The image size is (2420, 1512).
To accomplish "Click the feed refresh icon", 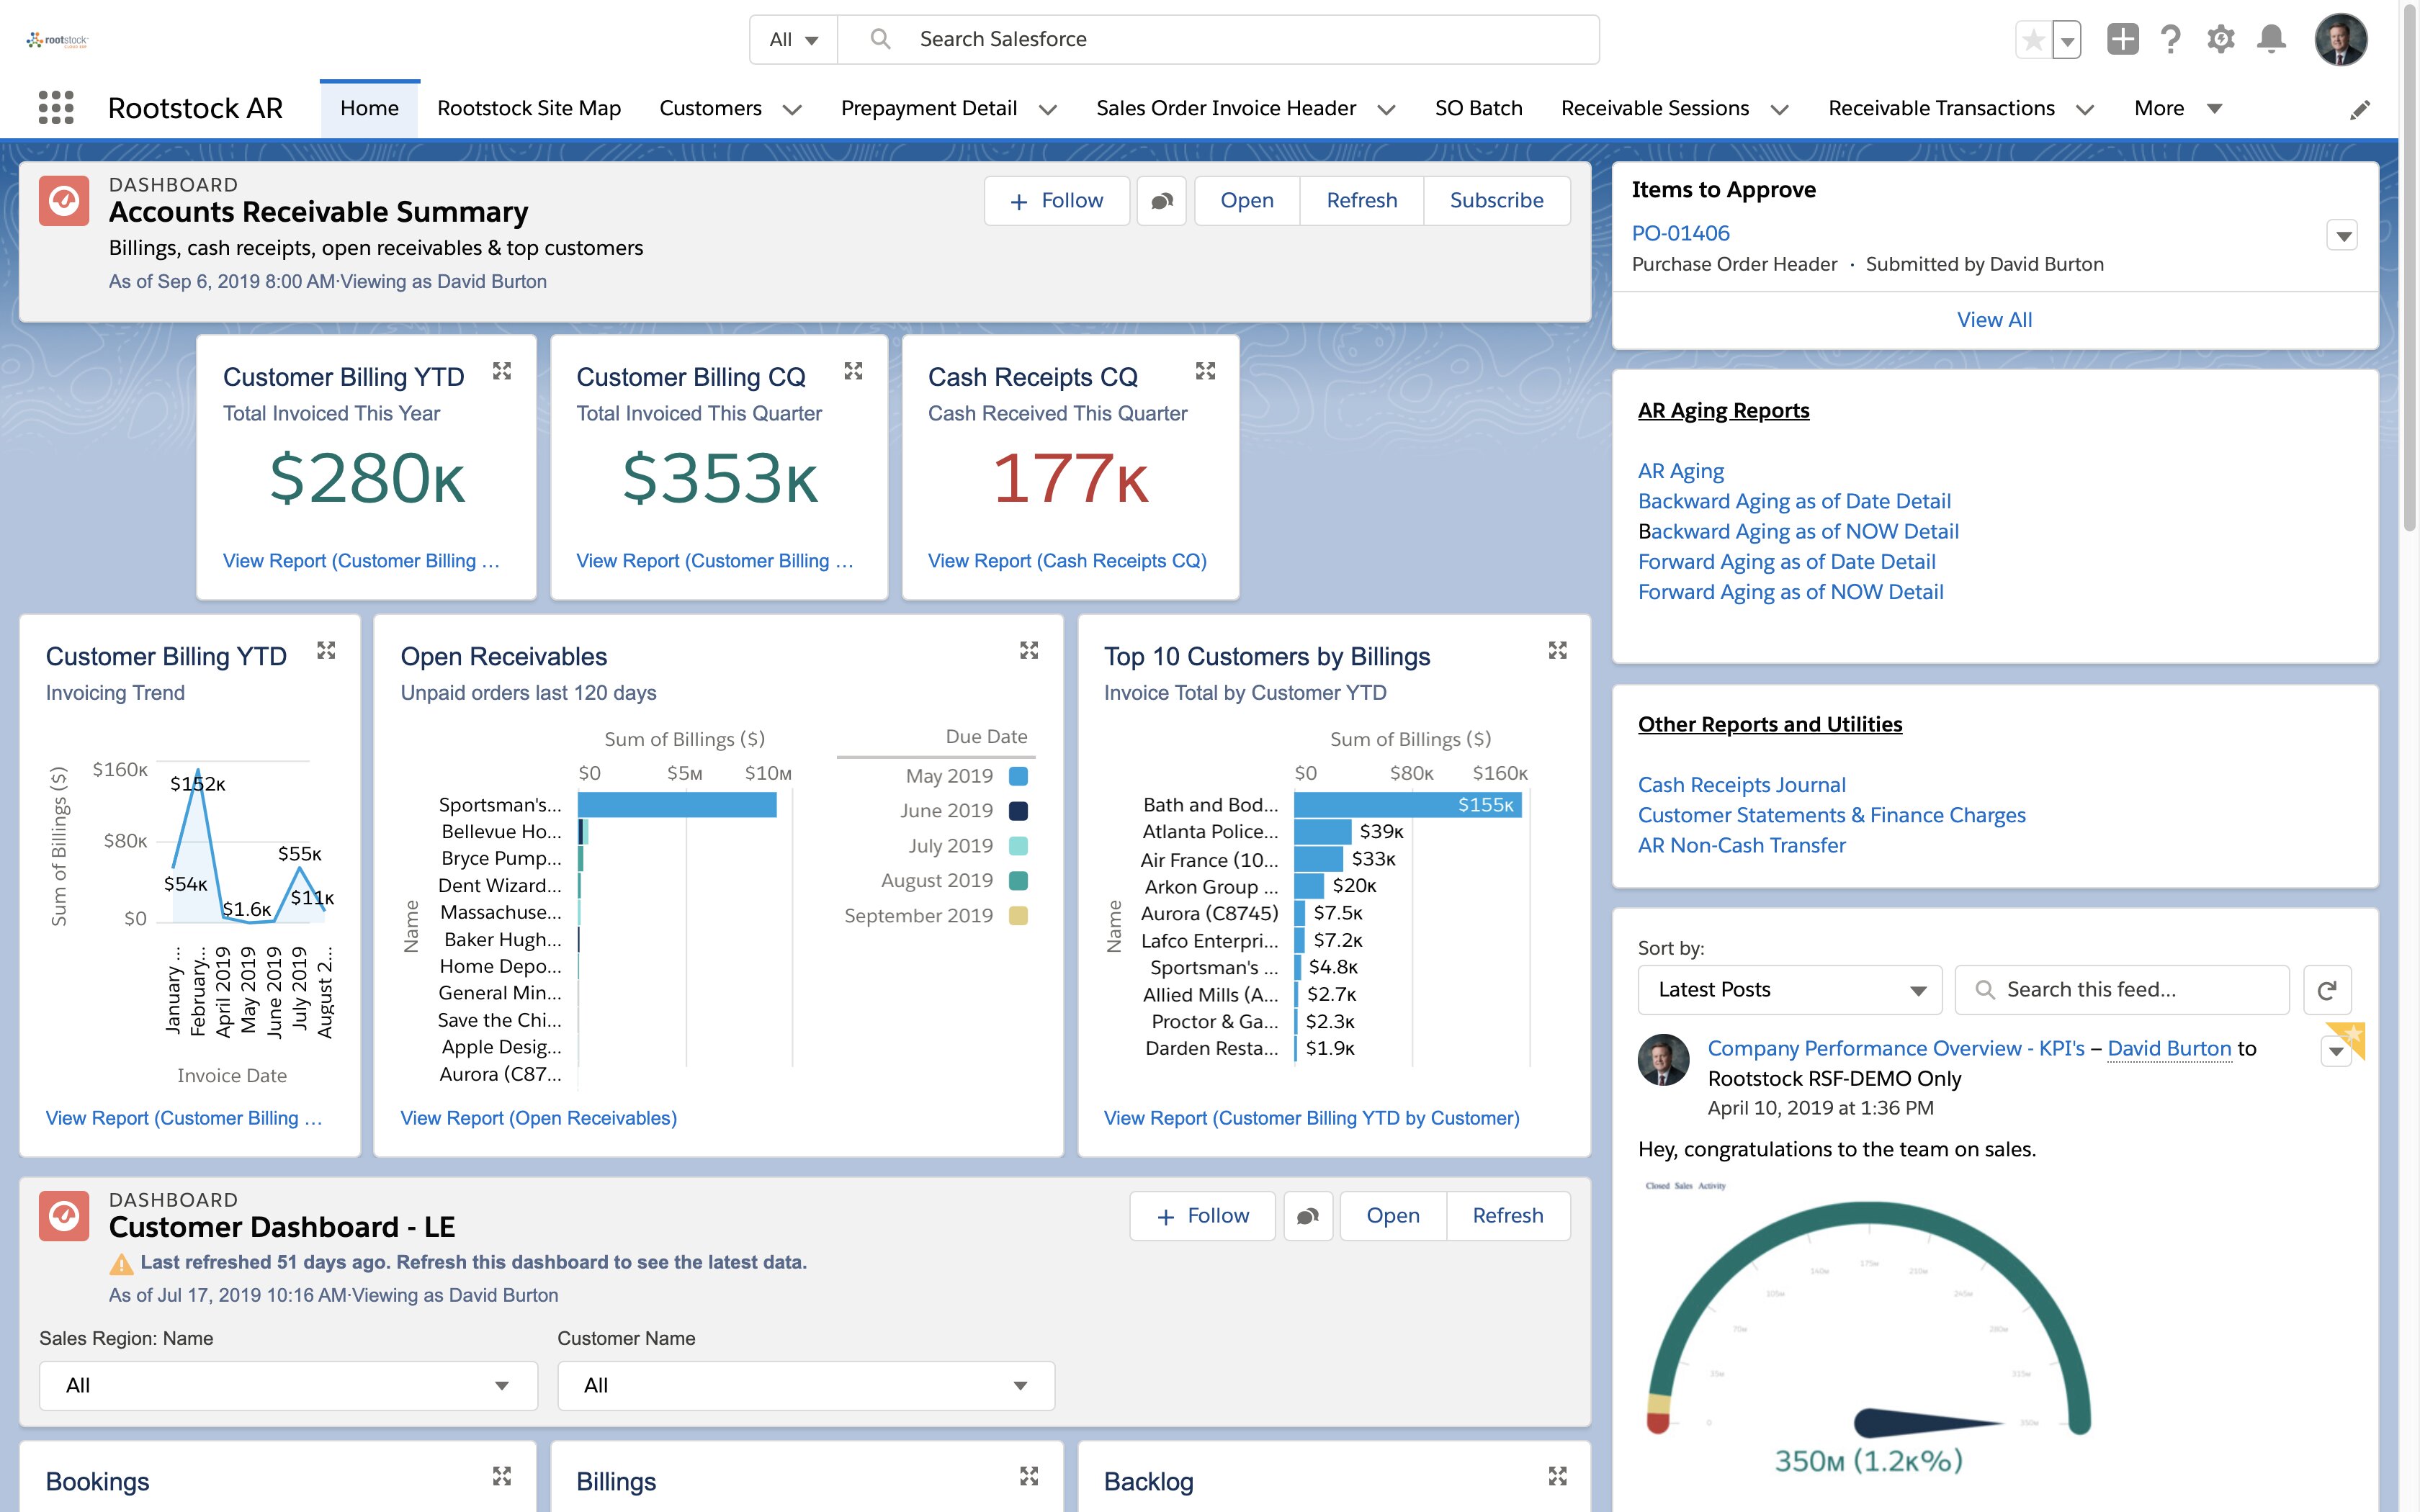I will point(2326,990).
